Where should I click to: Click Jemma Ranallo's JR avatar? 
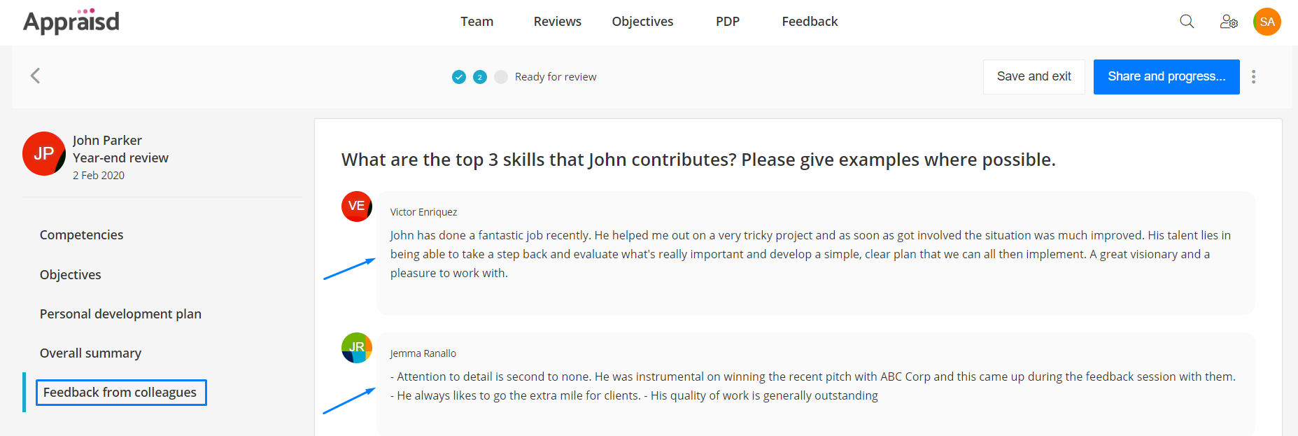pos(357,348)
